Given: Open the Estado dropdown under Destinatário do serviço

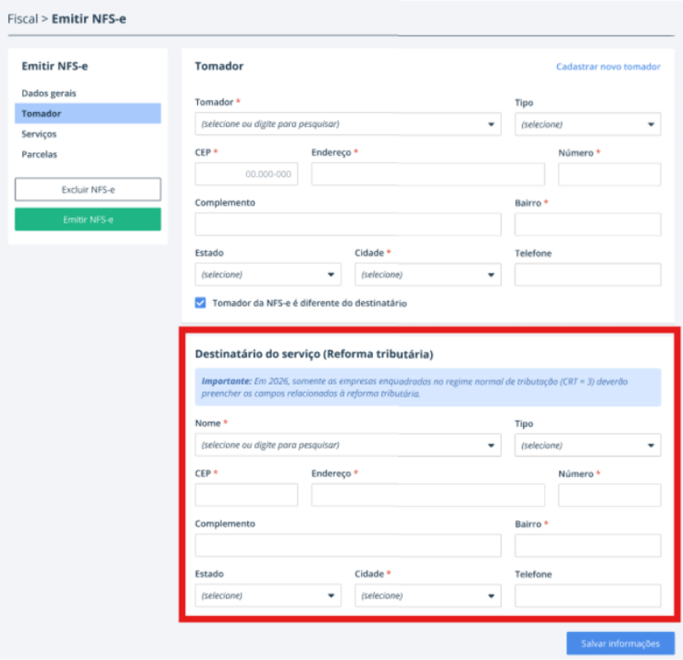Looking at the screenshot, I should coord(268,596).
